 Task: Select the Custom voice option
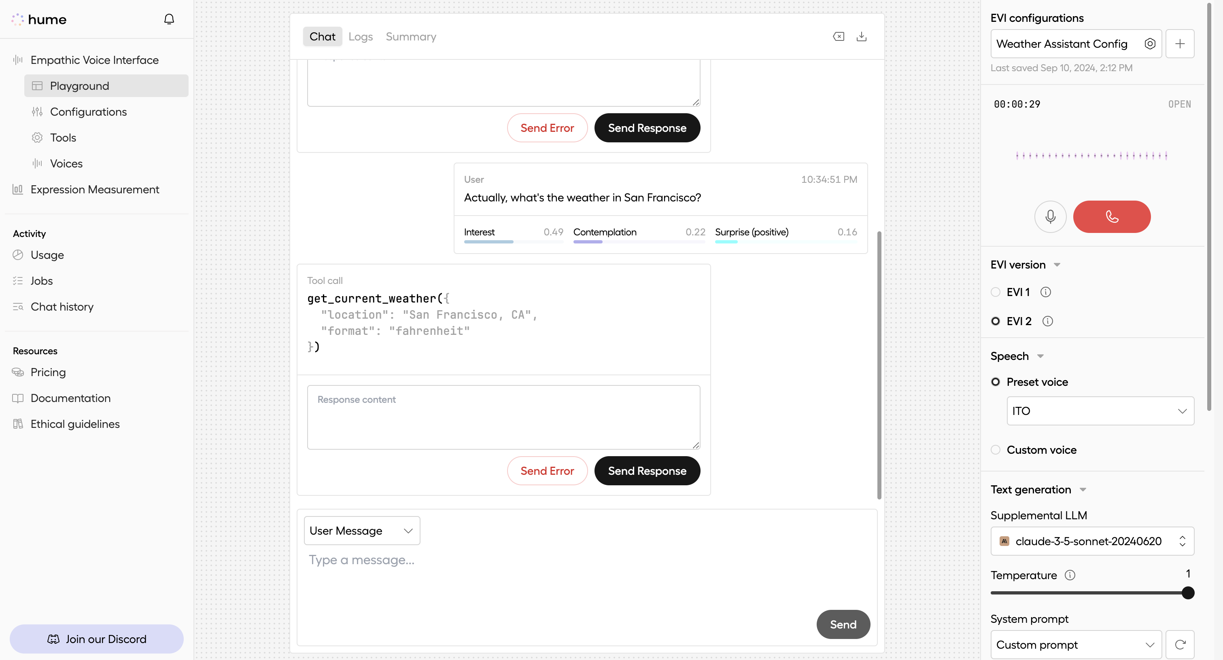pyautogui.click(x=996, y=449)
